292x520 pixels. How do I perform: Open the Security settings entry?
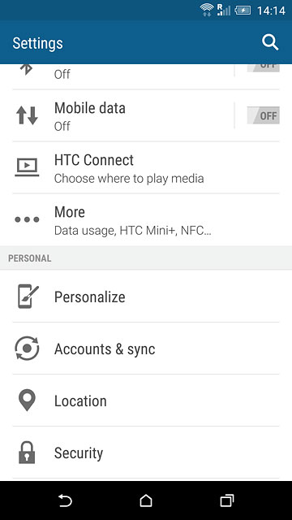(146, 453)
